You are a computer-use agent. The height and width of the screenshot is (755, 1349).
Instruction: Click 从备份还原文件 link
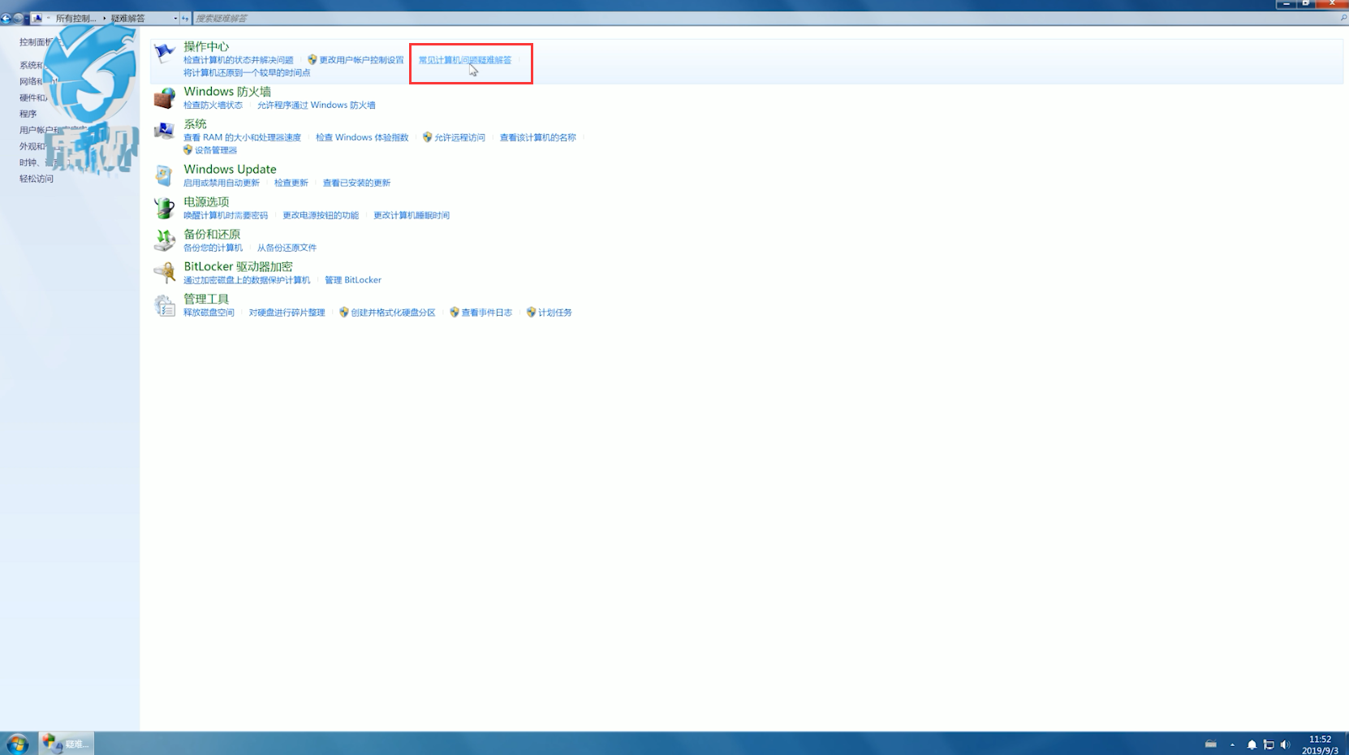(287, 248)
